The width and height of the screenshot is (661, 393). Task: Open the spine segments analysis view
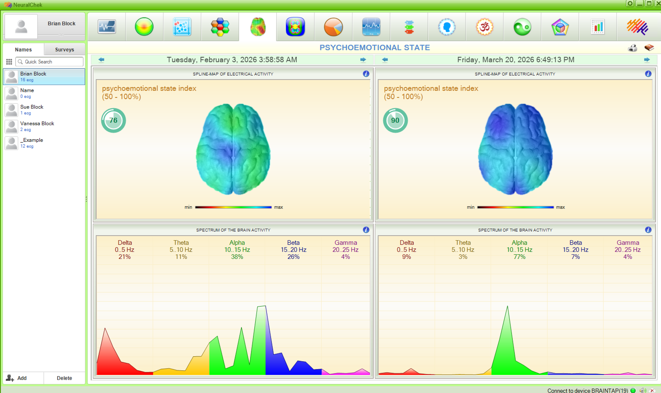click(409, 26)
